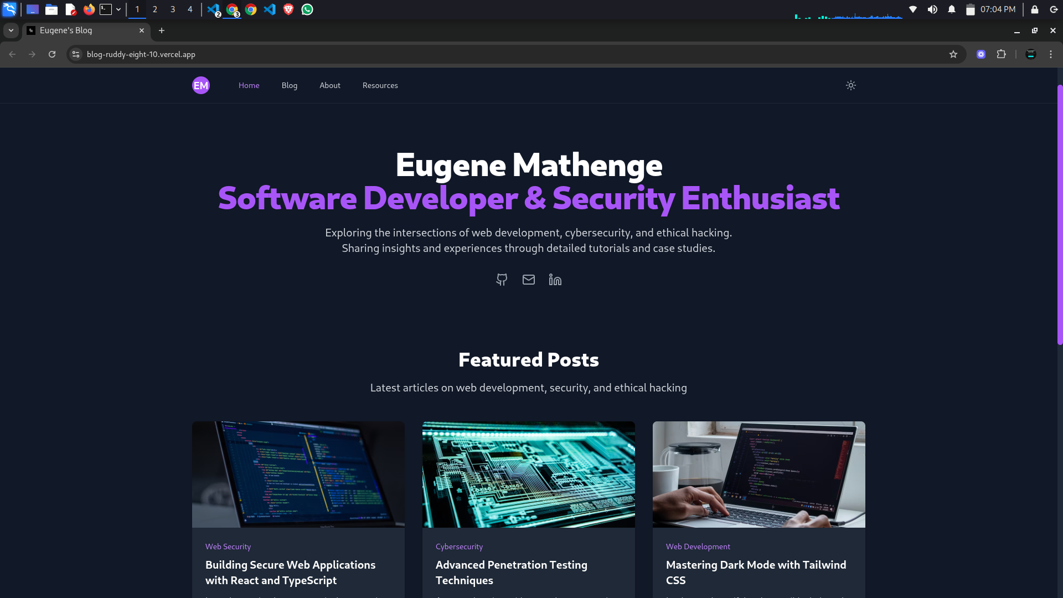
Task: Open Firefox from the taskbar
Action: pos(89,9)
